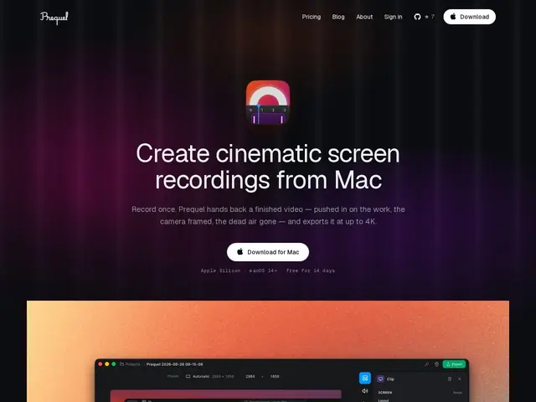The width and height of the screenshot is (536, 402).
Task: Click the Apple logo in Download for Mac
Action: click(240, 251)
